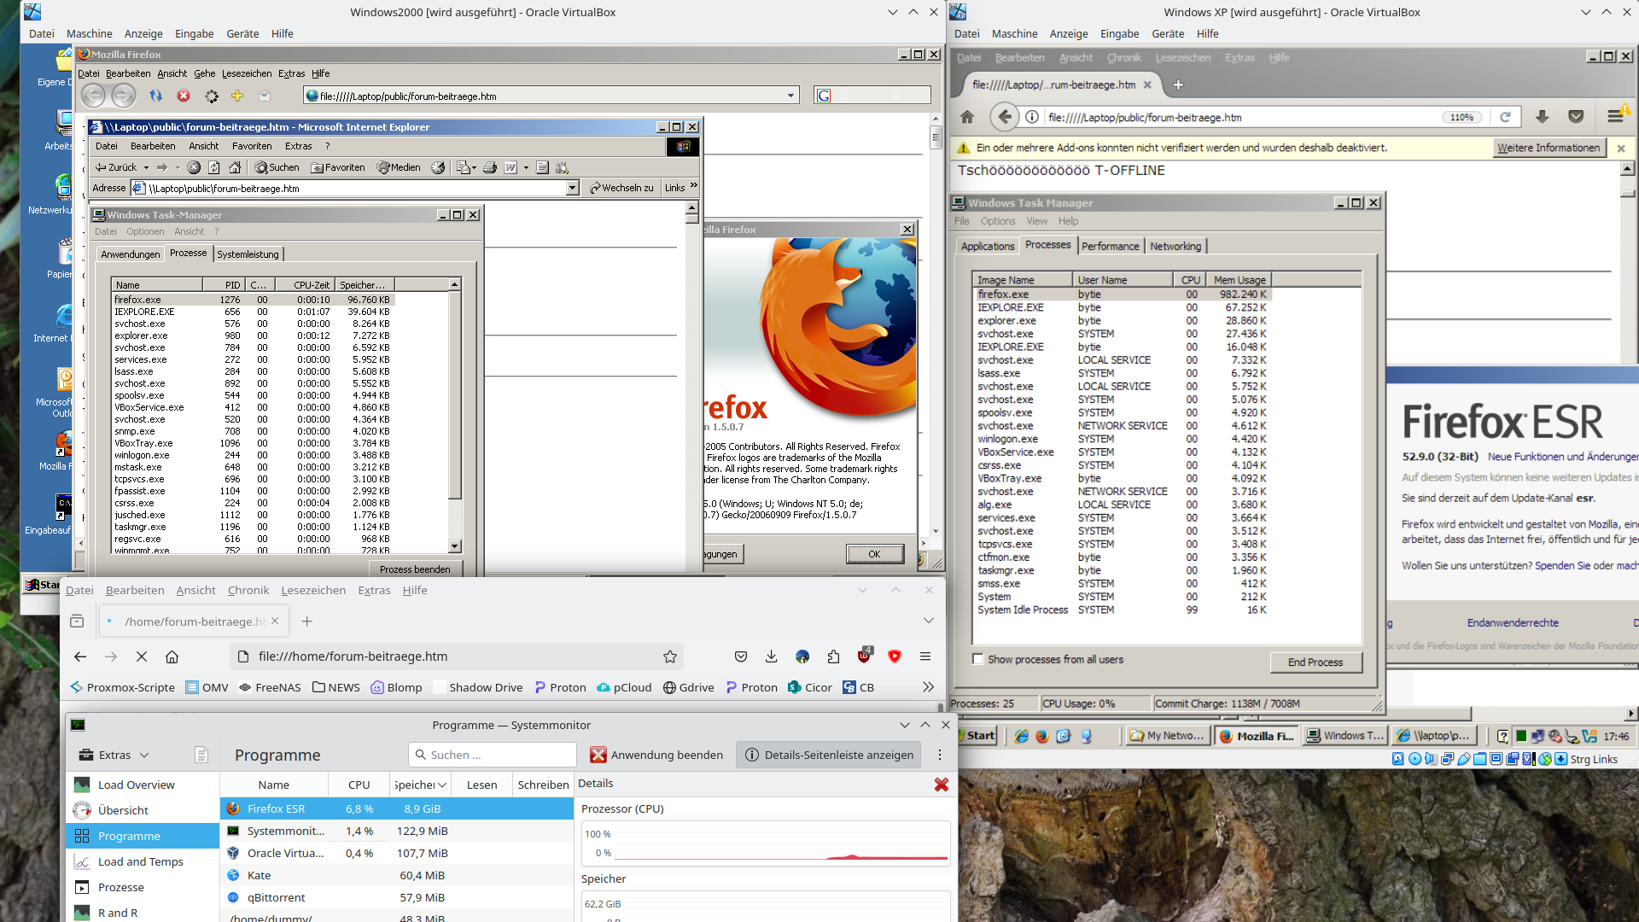Click the End Process button
The image size is (1639, 922).
pos(1315,662)
